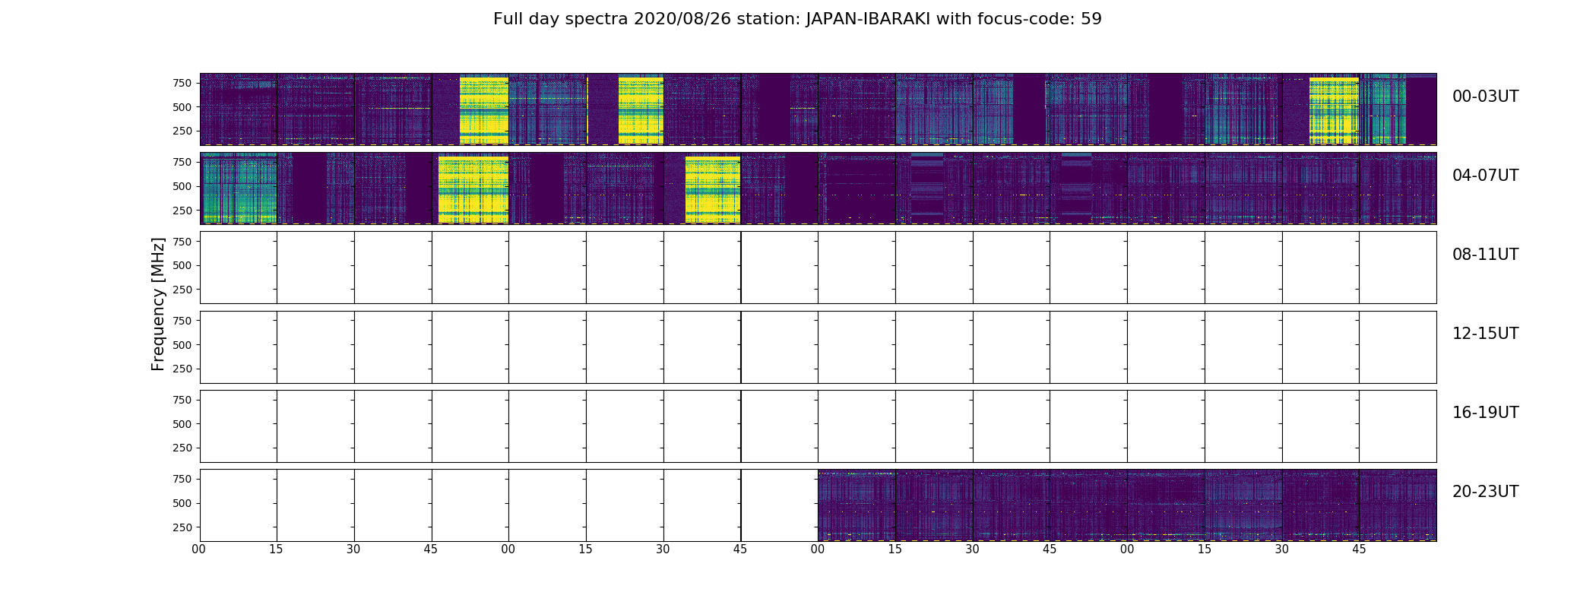Click the 250 tick of the 16-19UT row
Viewport: 1596px width, 608px height.
click(x=182, y=448)
